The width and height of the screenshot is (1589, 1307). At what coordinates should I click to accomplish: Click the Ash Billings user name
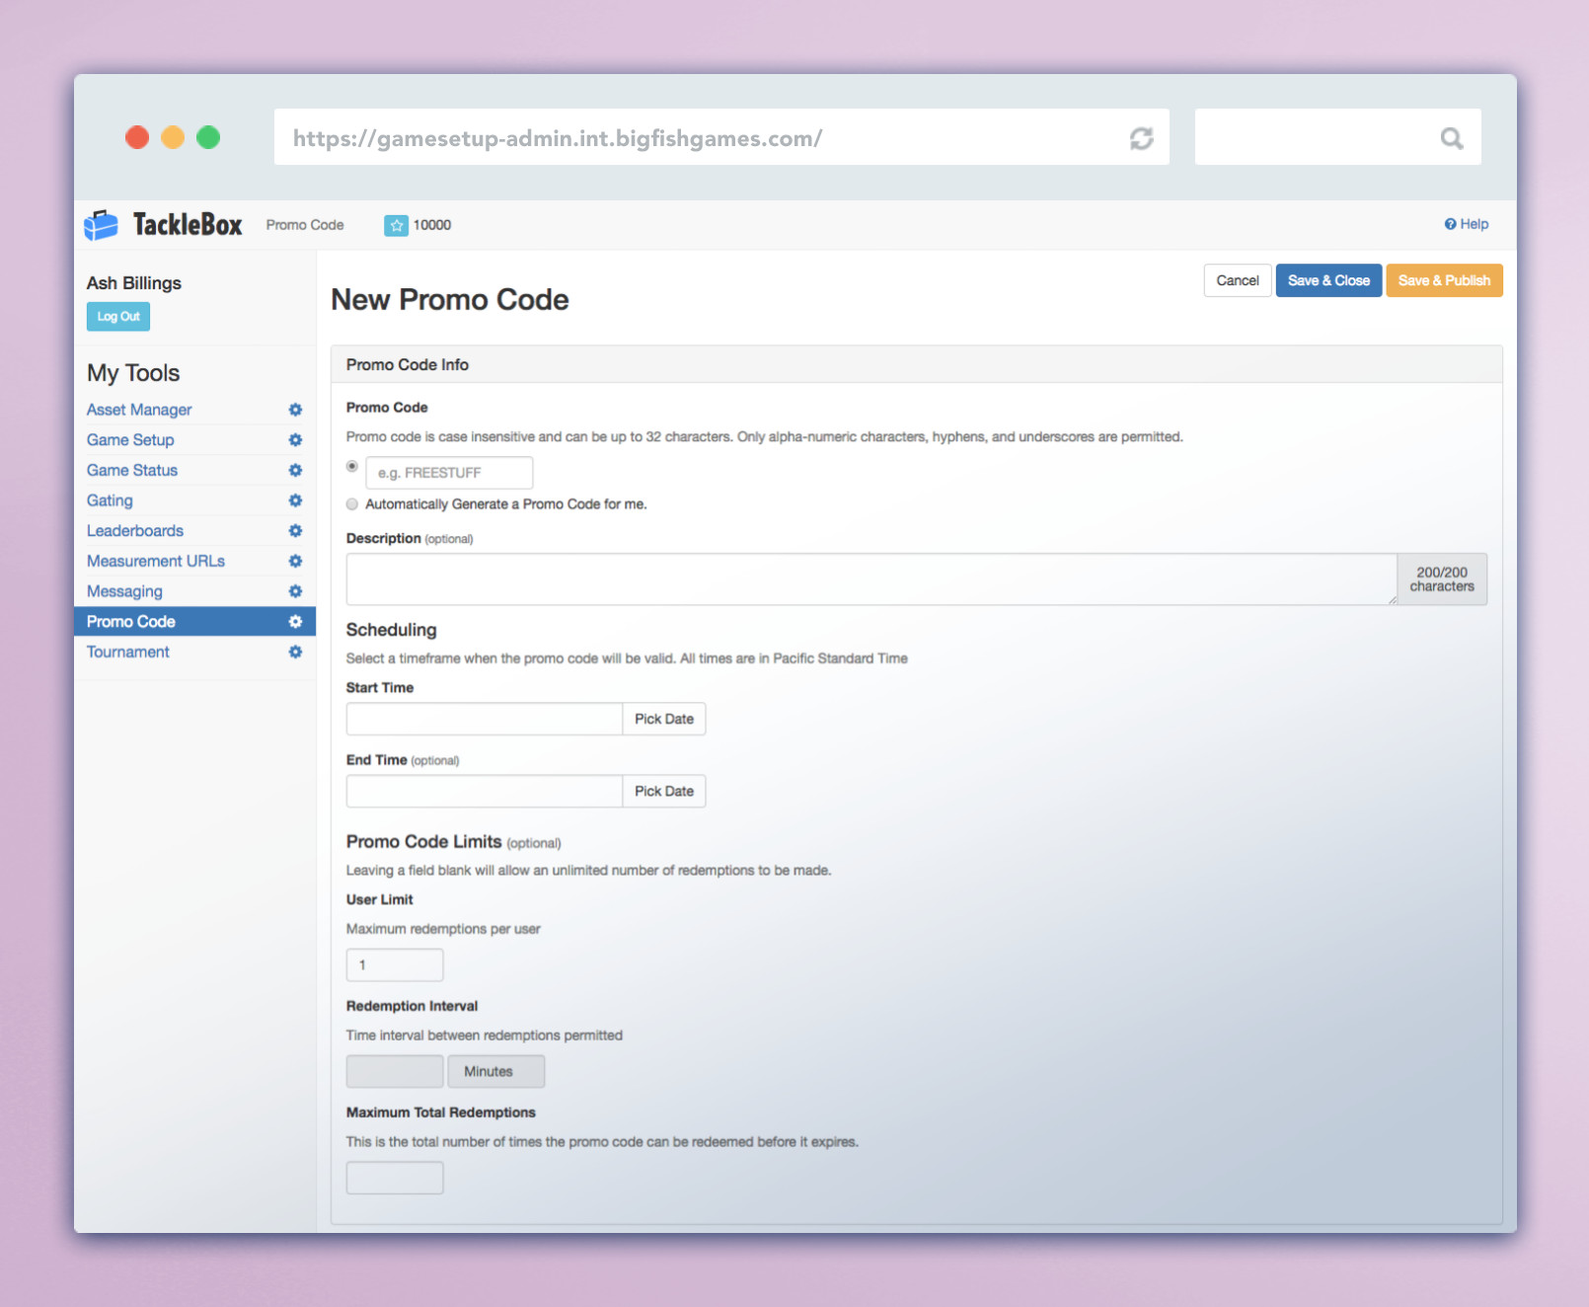134,283
